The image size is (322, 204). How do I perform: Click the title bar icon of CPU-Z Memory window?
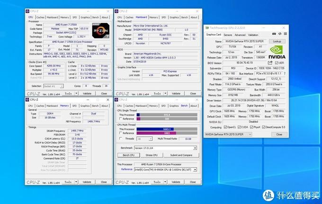(x=27, y=100)
